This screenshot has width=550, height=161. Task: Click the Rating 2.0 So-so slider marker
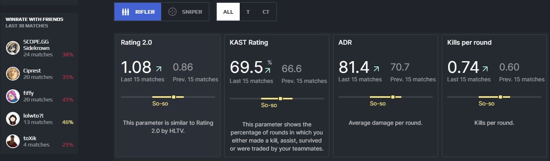[x=174, y=97]
